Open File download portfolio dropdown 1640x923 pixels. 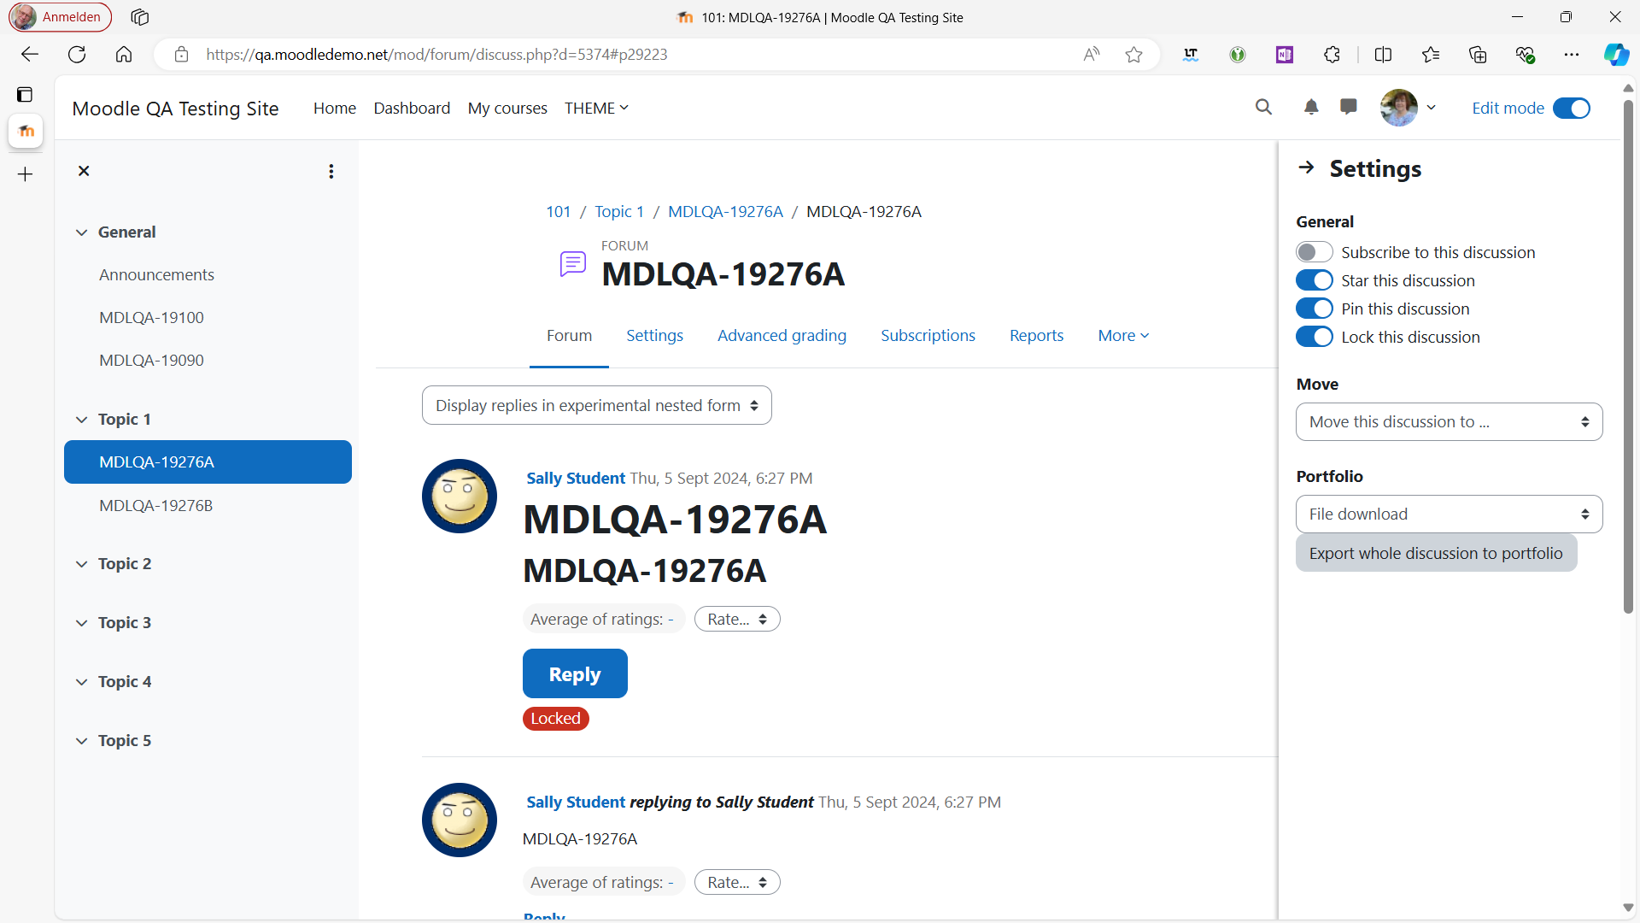pos(1449,514)
